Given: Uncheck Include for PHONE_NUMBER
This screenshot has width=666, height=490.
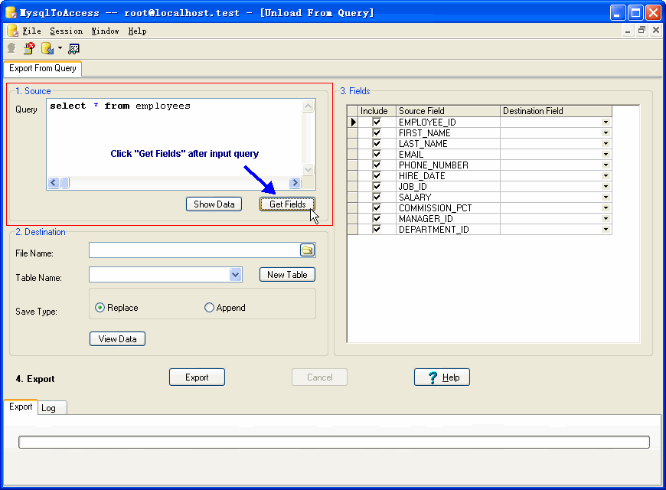Looking at the screenshot, I should pos(377,165).
